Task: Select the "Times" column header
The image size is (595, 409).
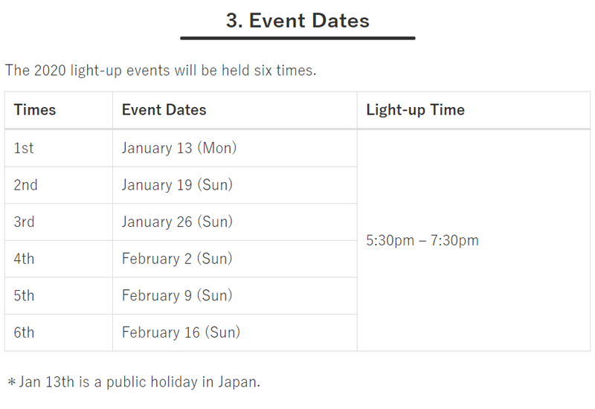Action: (x=35, y=110)
